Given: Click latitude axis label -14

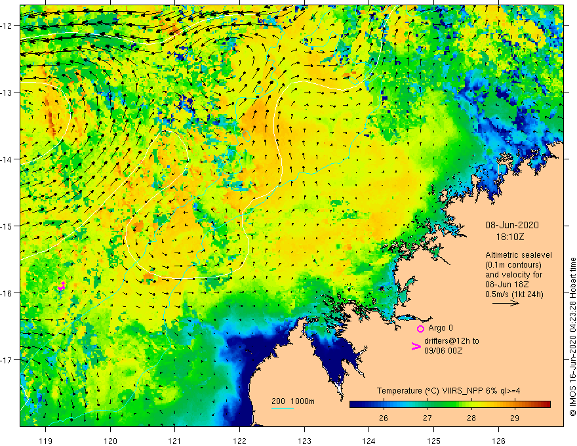Looking at the screenshot, I should click(7, 159).
